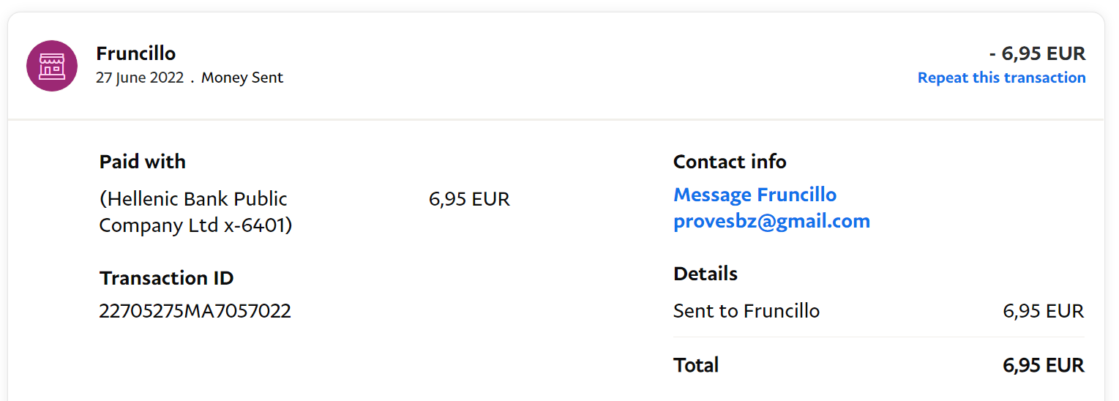Click Repeat this transaction link
The image size is (1119, 401).
pyautogui.click(x=1001, y=78)
